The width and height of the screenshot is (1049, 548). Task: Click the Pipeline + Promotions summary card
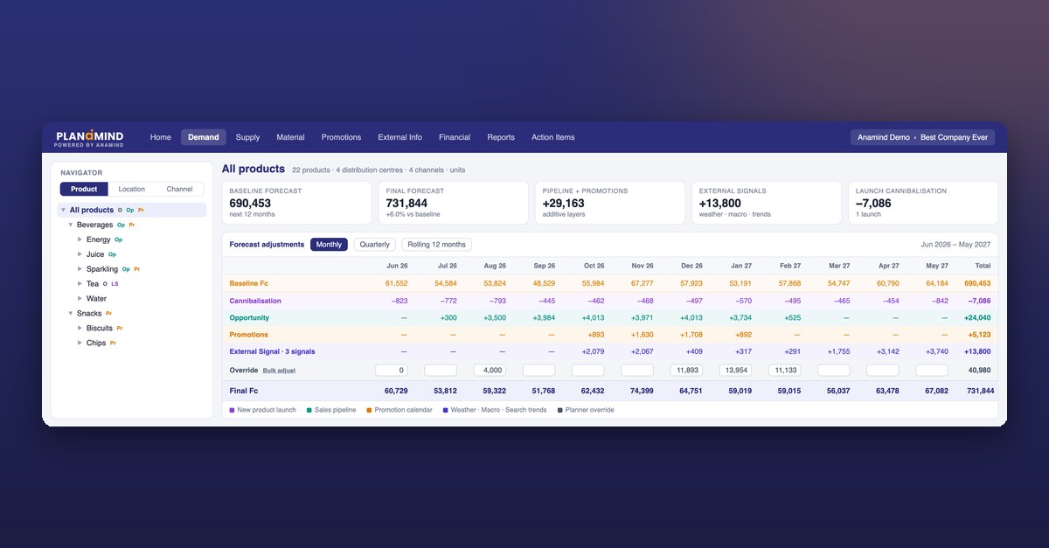[610, 203]
